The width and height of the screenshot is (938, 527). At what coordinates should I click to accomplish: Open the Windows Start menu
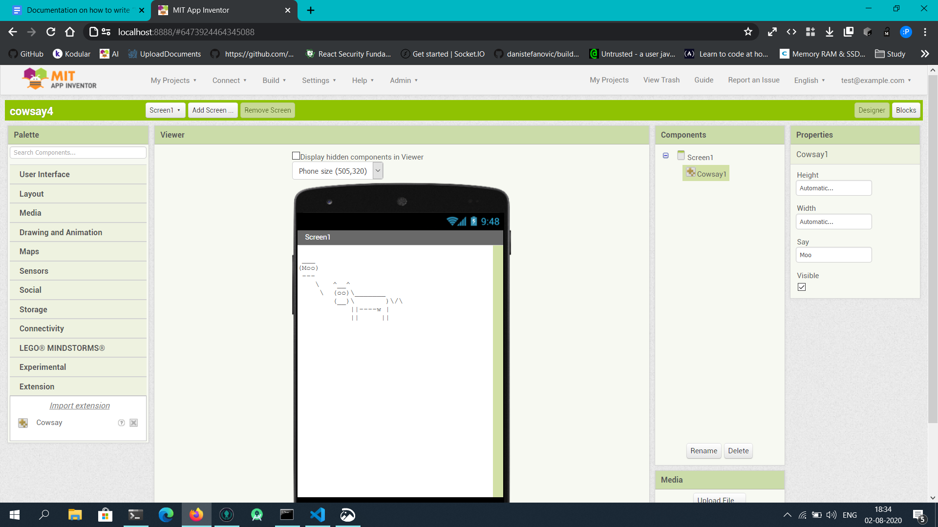click(x=15, y=515)
